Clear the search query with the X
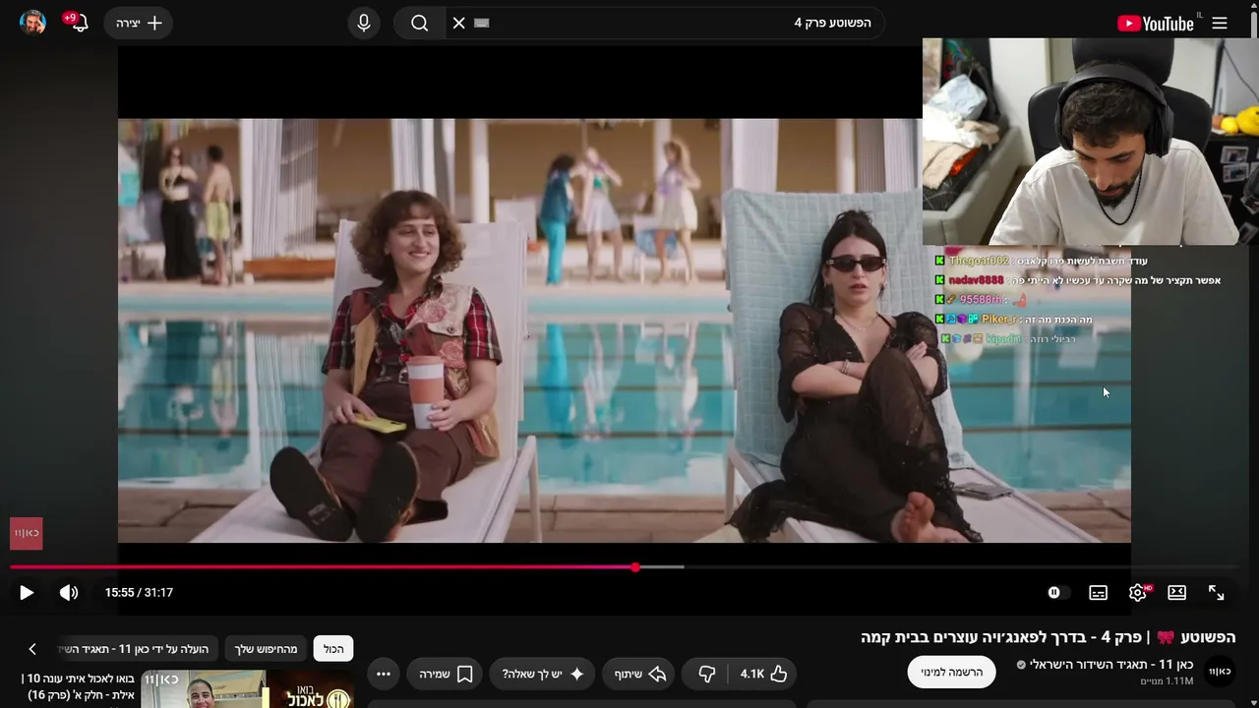Screen dimensions: 1259x708 (458, 23)
